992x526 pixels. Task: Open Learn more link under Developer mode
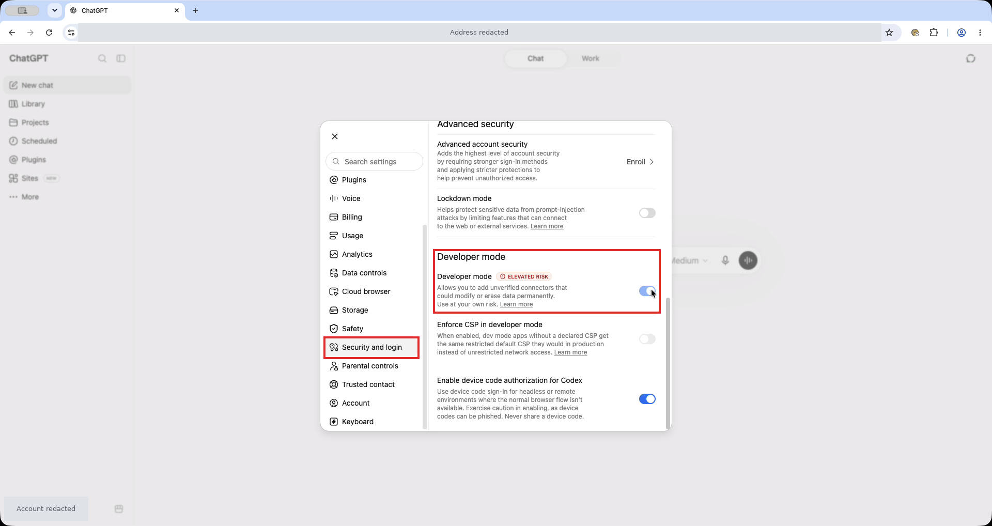tap(516, 304)
